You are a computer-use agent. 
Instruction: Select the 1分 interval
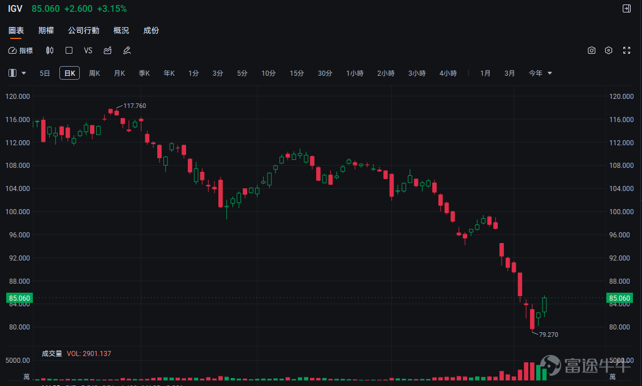click(193, 73)
